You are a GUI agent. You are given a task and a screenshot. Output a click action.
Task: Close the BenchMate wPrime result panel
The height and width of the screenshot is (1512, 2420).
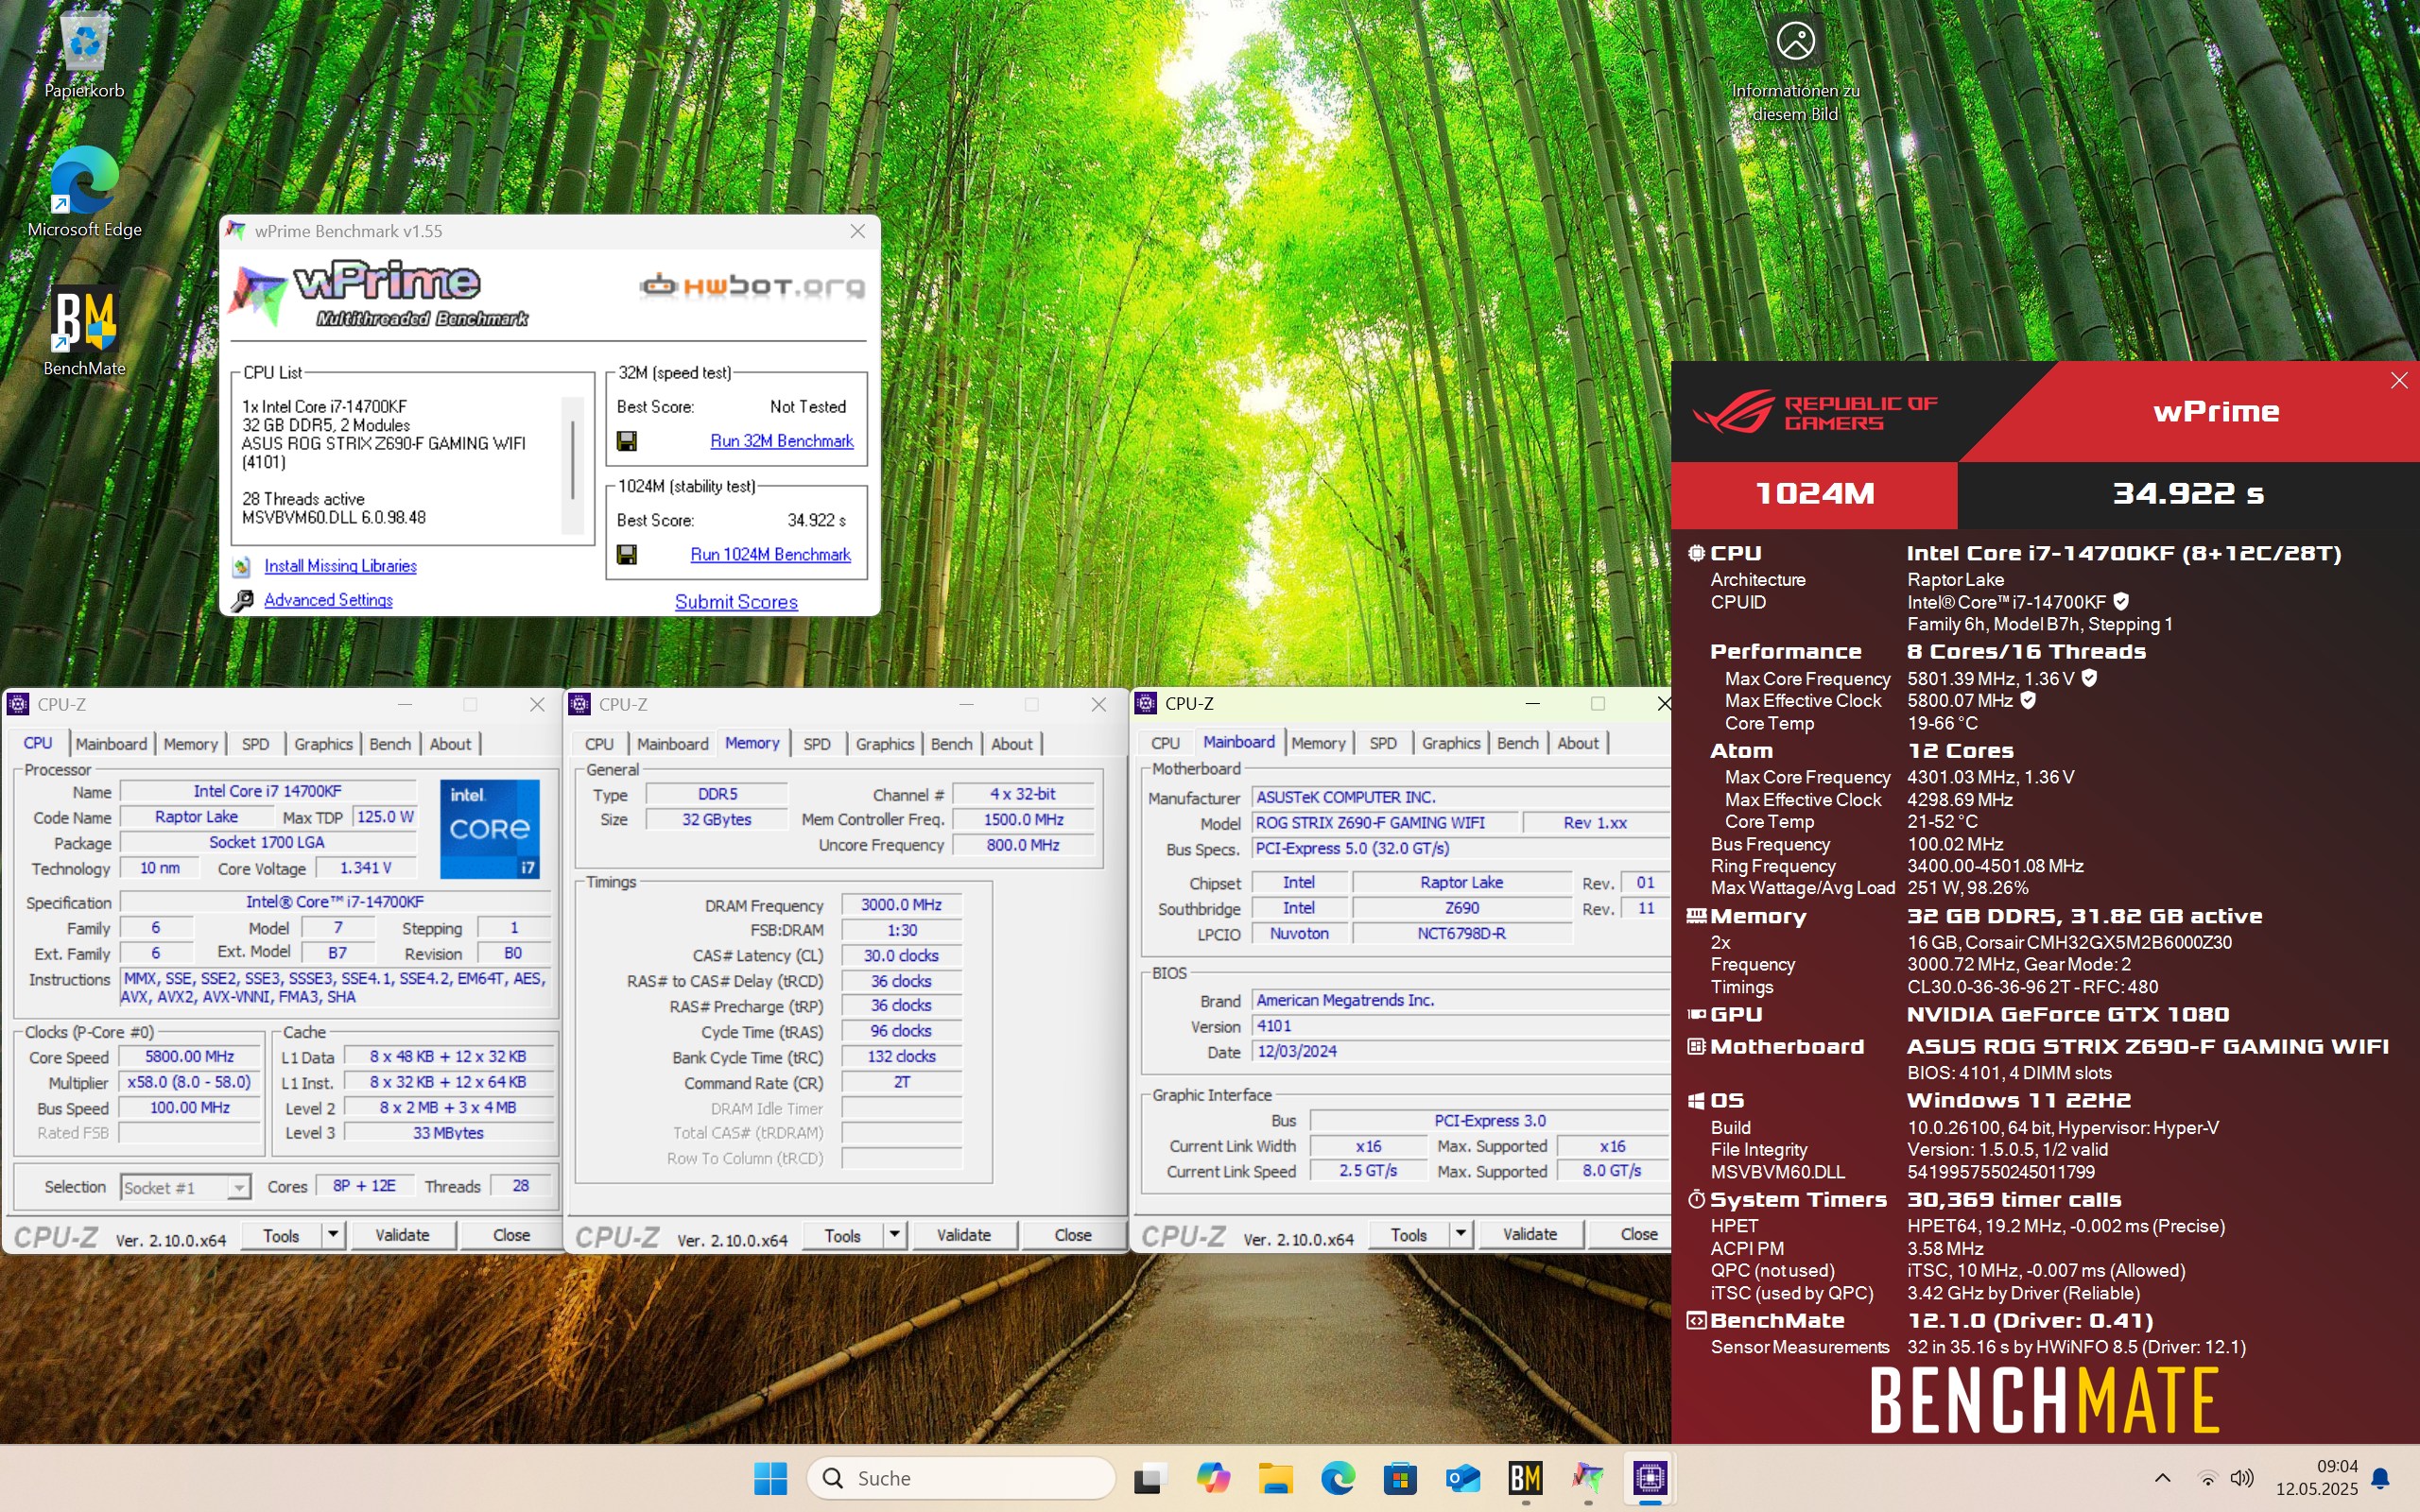[x=2399, y=380]
